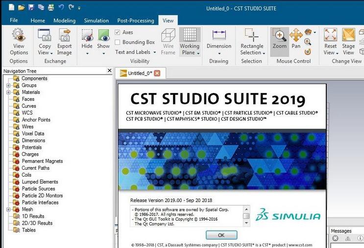This screenshot has height=248, width=364.
Task: Click the Open folder icon in quick access toolbar
Action: [x=22, y=8]
